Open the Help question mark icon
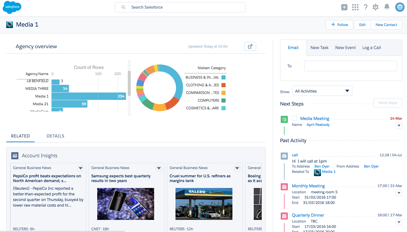The width and height of the screenshot is (407, 232). pos(365,7)
